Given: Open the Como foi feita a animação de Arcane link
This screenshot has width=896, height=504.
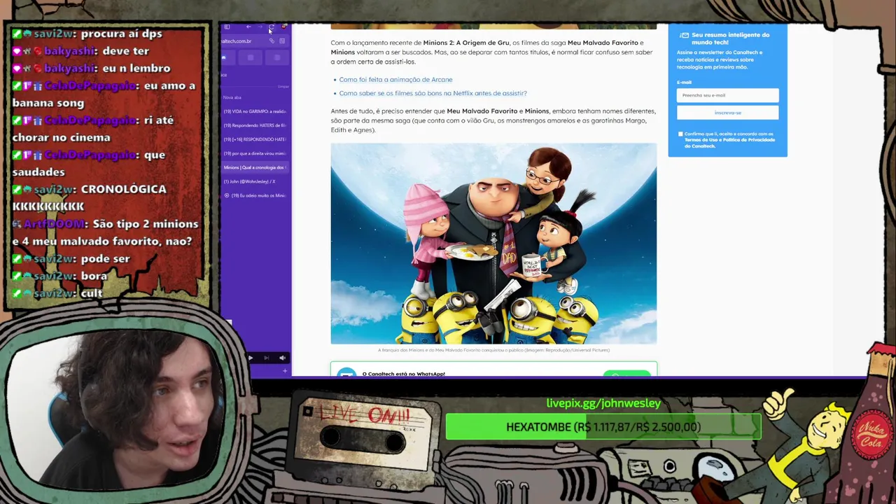Looking at the screenshot, I should coord(395,80).
